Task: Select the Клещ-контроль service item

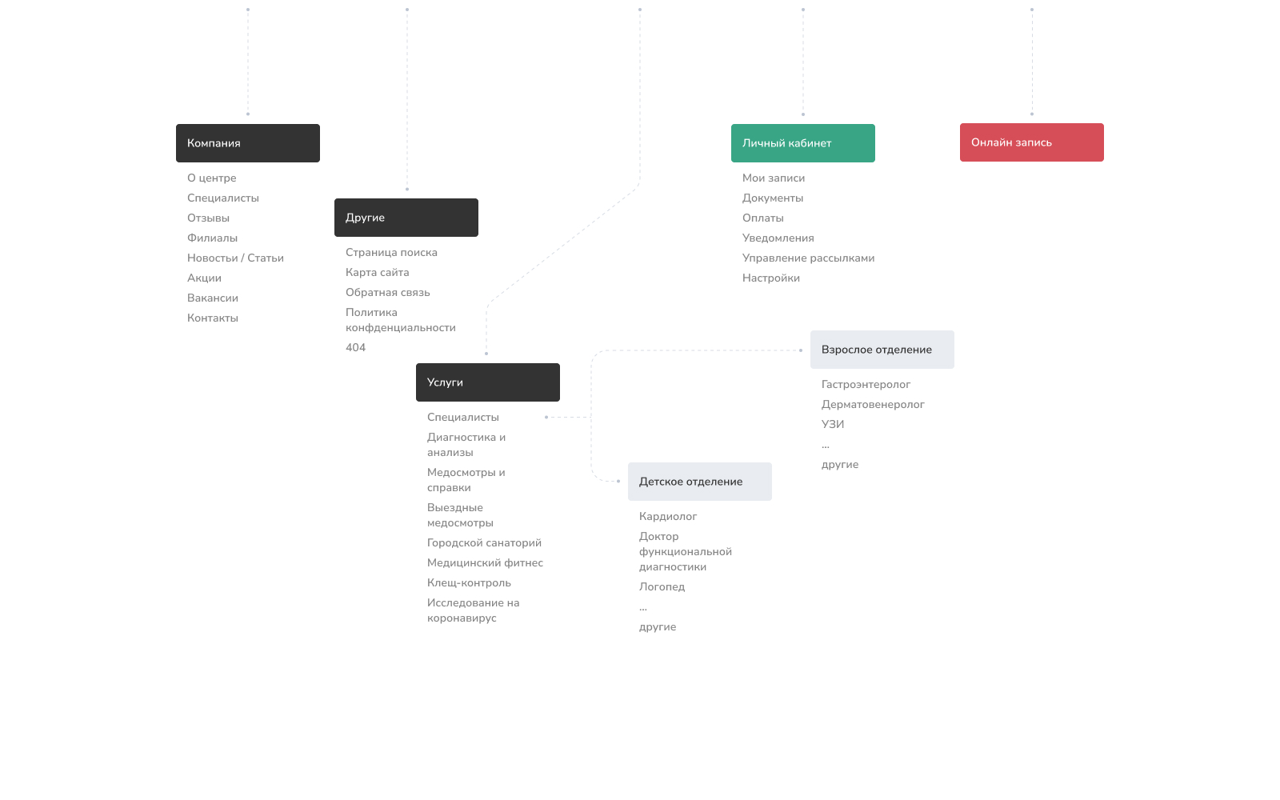Action: coord(469,583)
